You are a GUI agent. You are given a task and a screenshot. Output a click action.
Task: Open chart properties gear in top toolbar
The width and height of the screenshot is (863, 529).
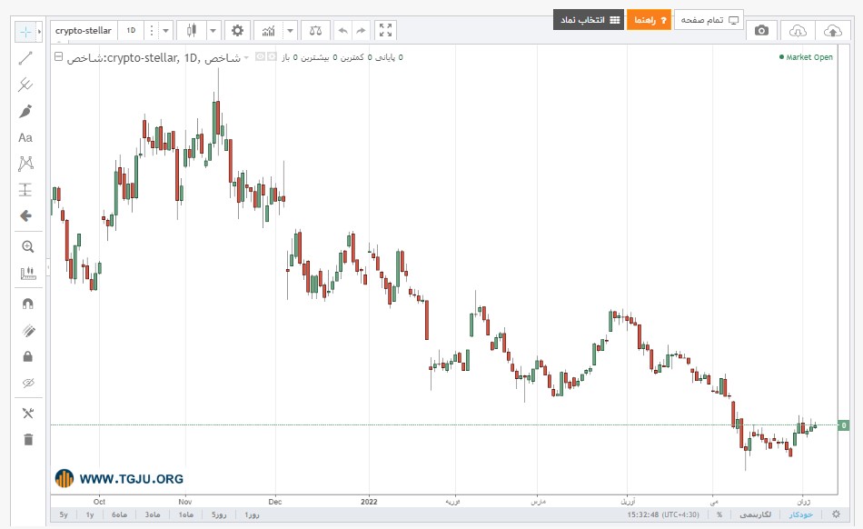[x=237, y=31]
